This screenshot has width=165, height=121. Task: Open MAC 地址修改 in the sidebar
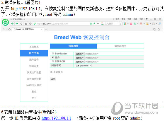click(34, 85)
